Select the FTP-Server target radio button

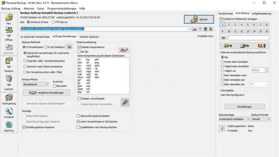point(53,22)
